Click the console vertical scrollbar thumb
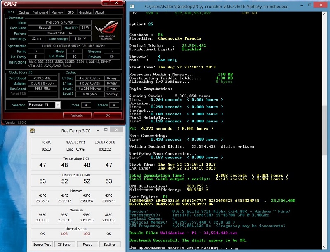 point(324,130)
